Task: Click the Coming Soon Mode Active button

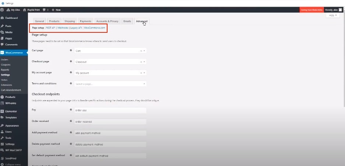Action: coord(311,10)
